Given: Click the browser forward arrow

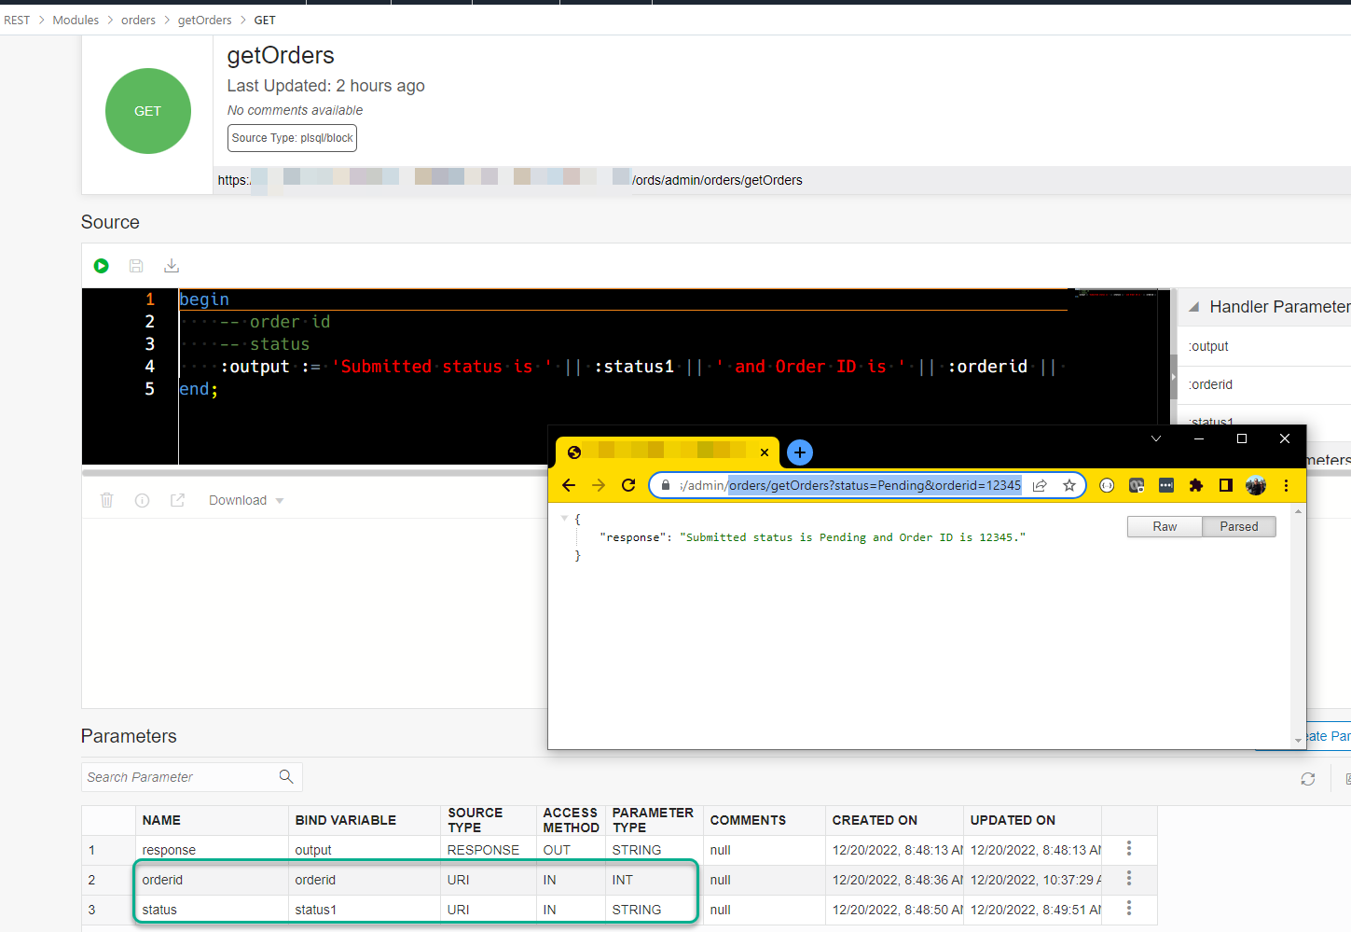Looking at the screenshot, I should tap(599, 485).
